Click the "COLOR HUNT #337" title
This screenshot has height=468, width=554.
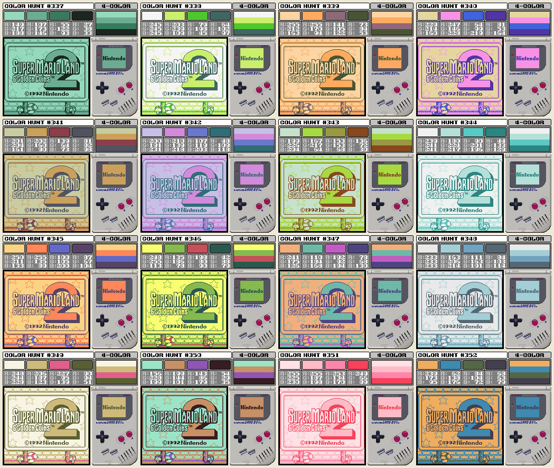pyautogui.click(x=34, y=6)
